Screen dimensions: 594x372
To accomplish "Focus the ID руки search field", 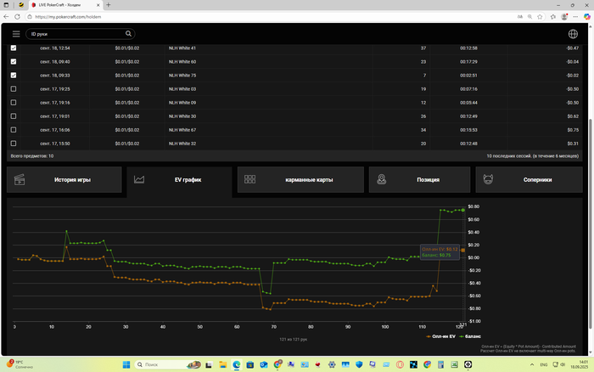I will [x=77, y=34].
